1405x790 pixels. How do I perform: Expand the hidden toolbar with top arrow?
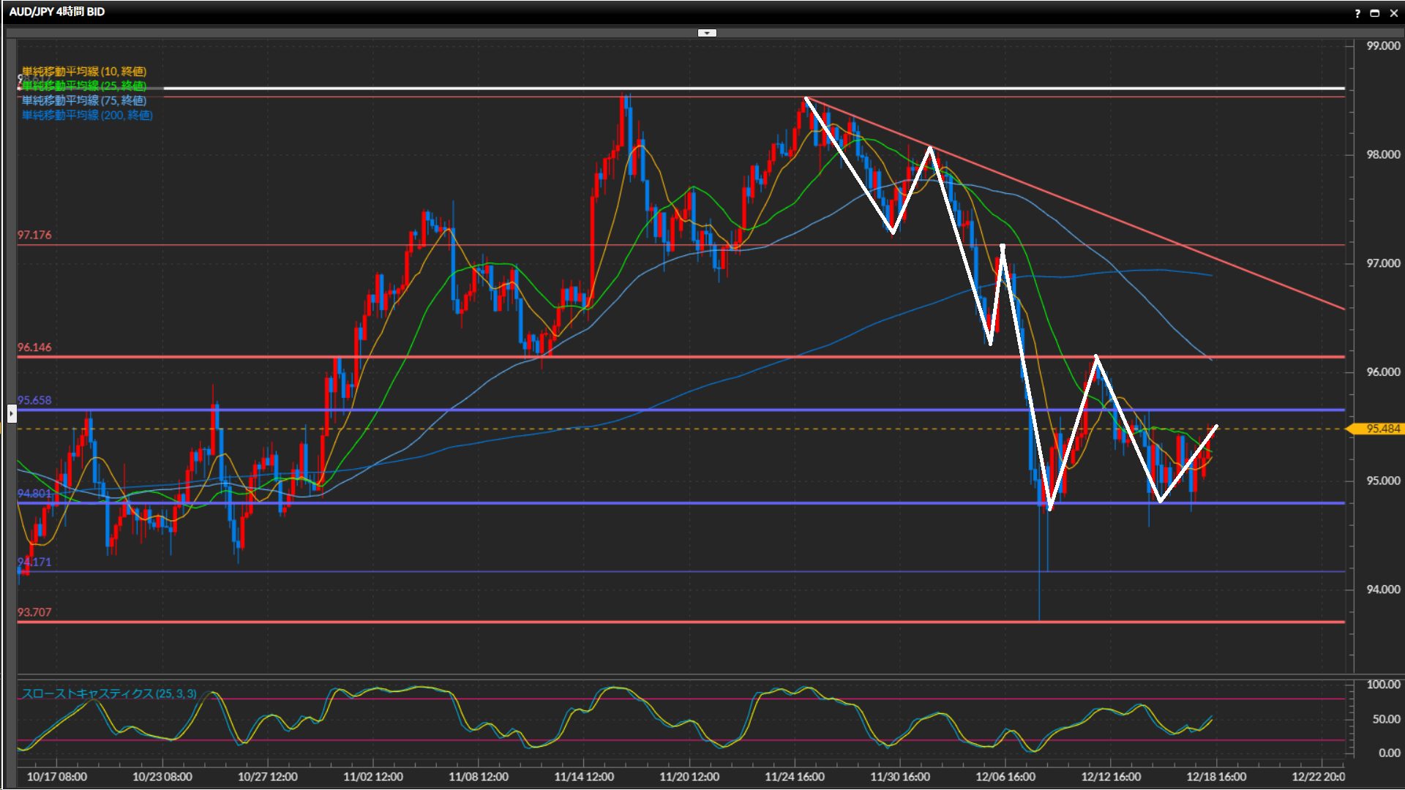coord(707,33)
